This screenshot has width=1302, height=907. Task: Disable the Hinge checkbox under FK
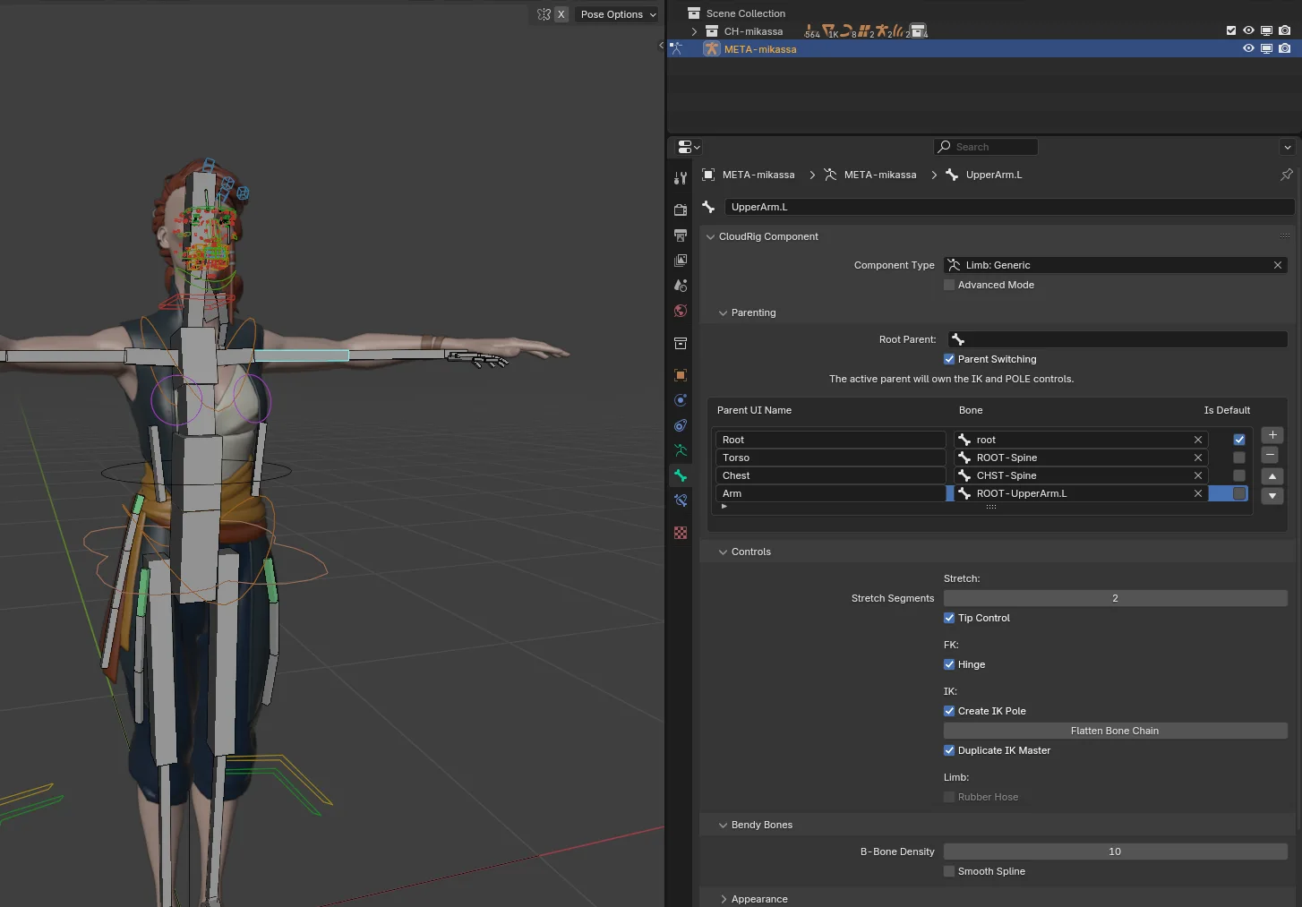coord(949,664)
